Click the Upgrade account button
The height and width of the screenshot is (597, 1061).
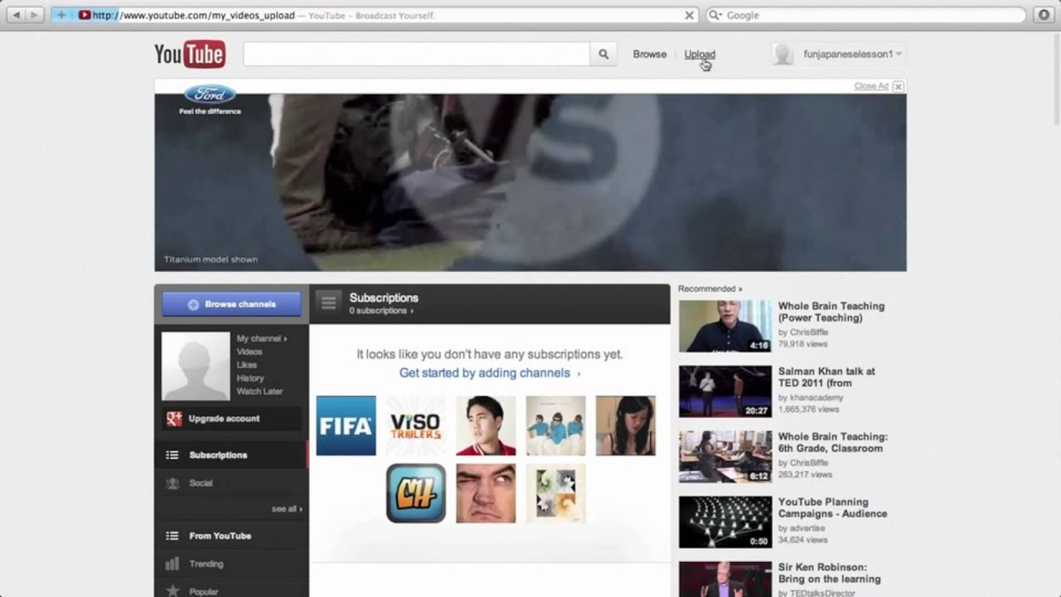coord(231,419)
